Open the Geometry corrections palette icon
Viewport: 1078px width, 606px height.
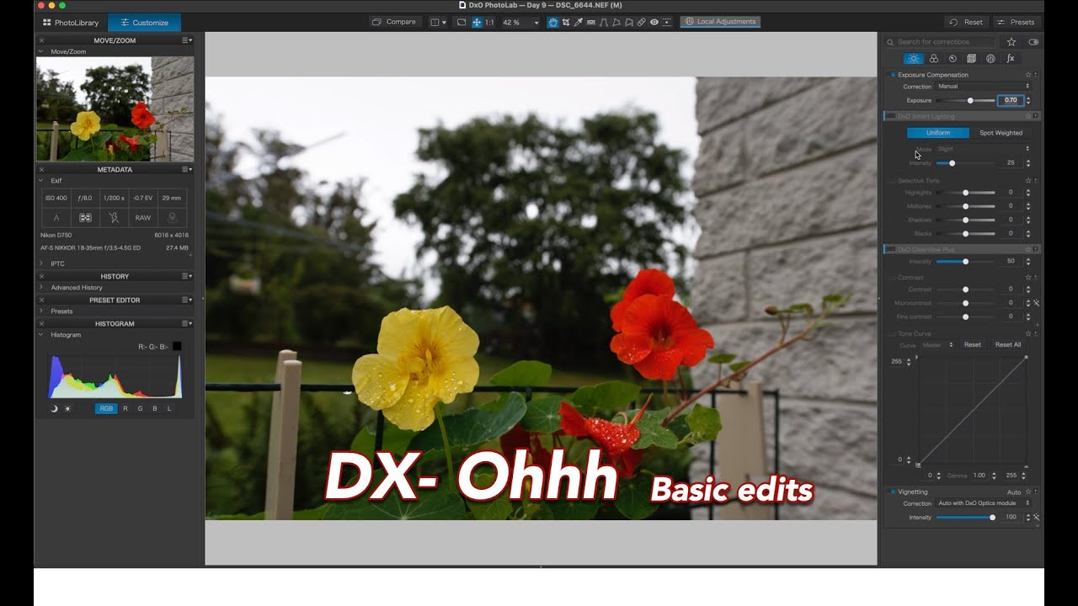tap(971, 58)
